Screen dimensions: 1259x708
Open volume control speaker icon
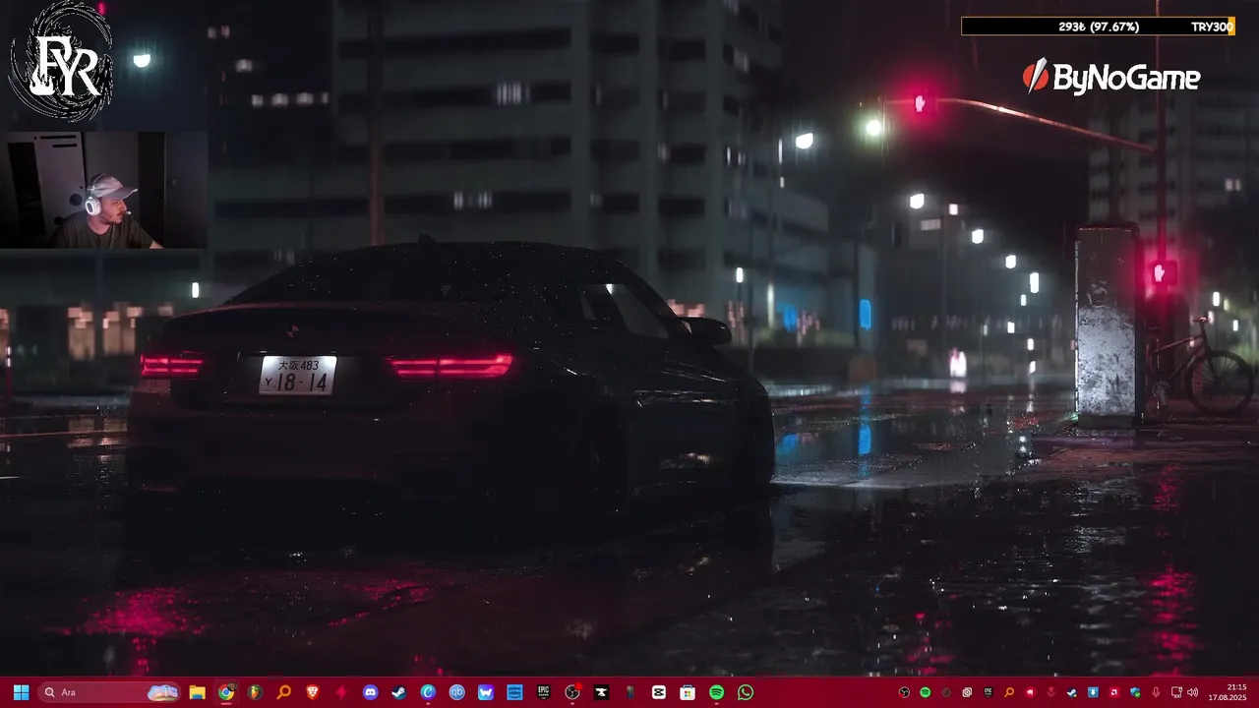pyautogui.click(x=1193, y=692)
